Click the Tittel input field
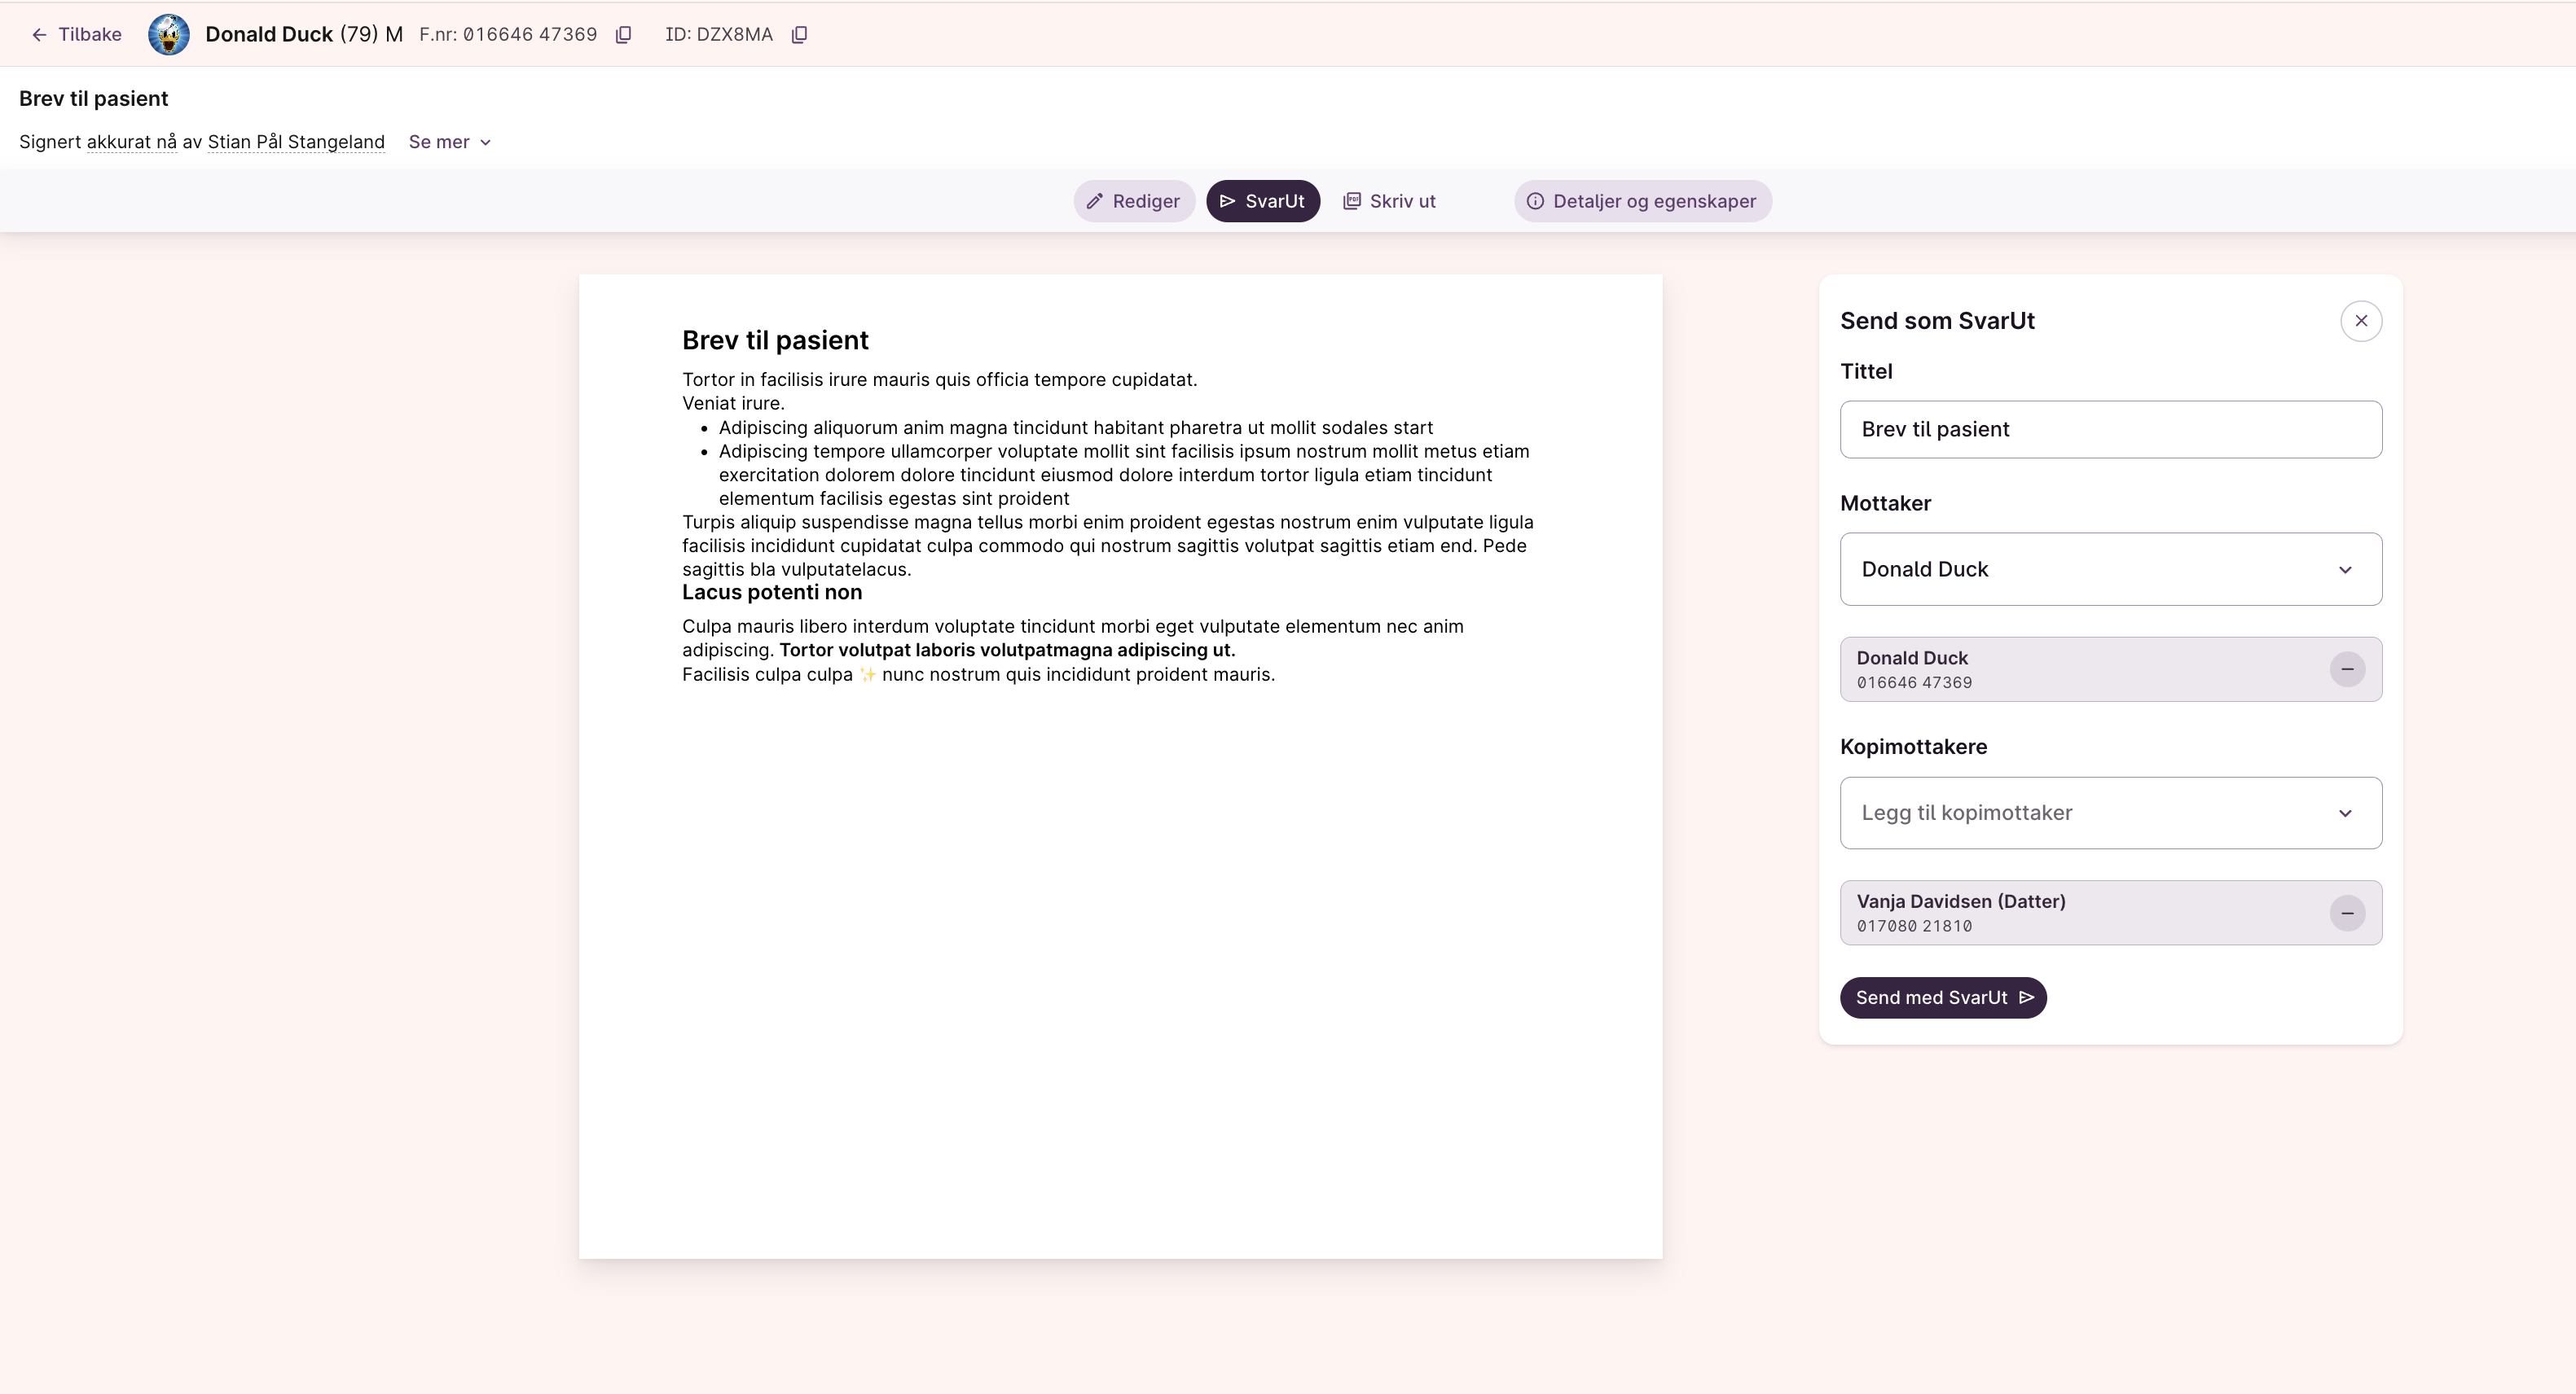 tap(2110, 430)
